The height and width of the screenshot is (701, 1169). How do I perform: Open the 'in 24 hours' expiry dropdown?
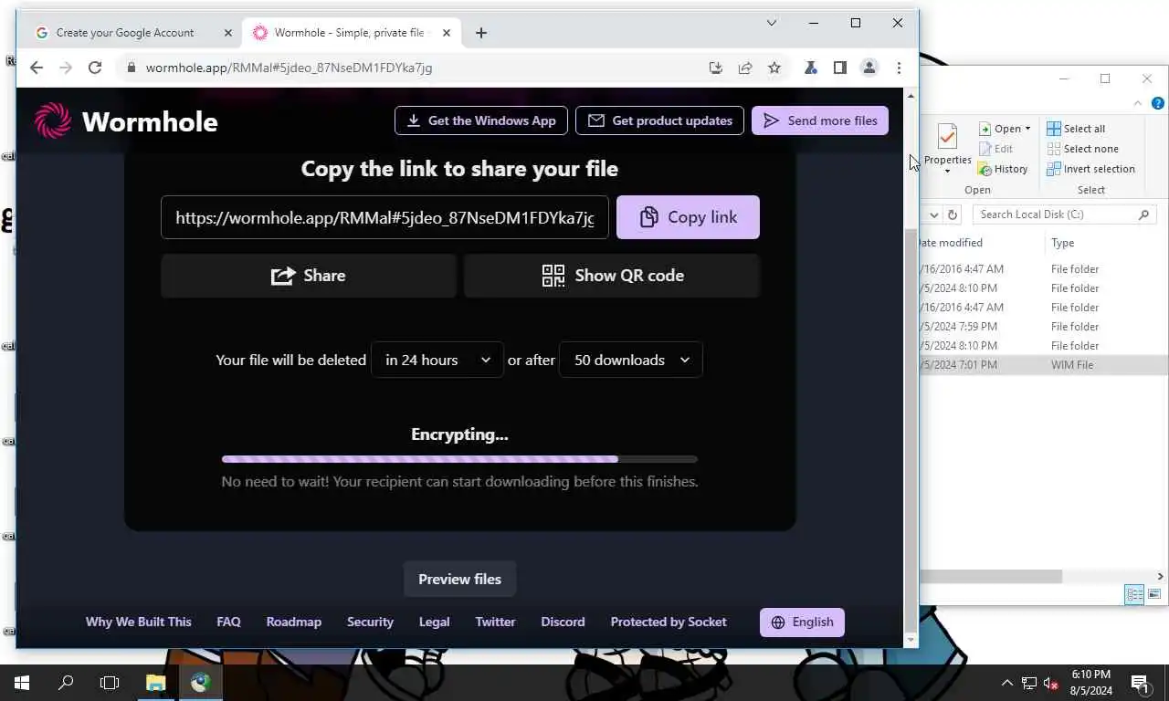tap(437, 360)
